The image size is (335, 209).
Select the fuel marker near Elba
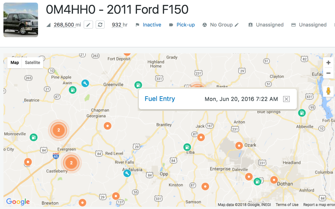click(x=187, y=147)
